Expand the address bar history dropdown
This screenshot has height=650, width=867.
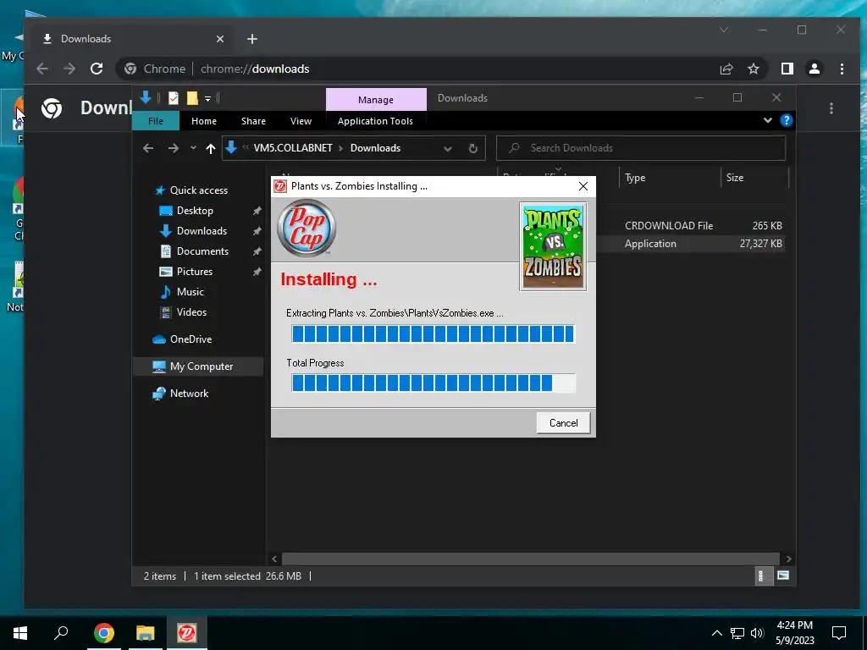[448, 148]
